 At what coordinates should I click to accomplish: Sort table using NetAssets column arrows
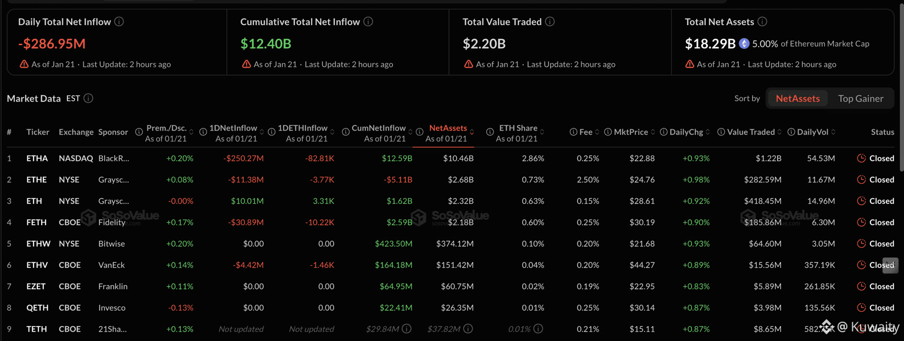tap(472, 132)
